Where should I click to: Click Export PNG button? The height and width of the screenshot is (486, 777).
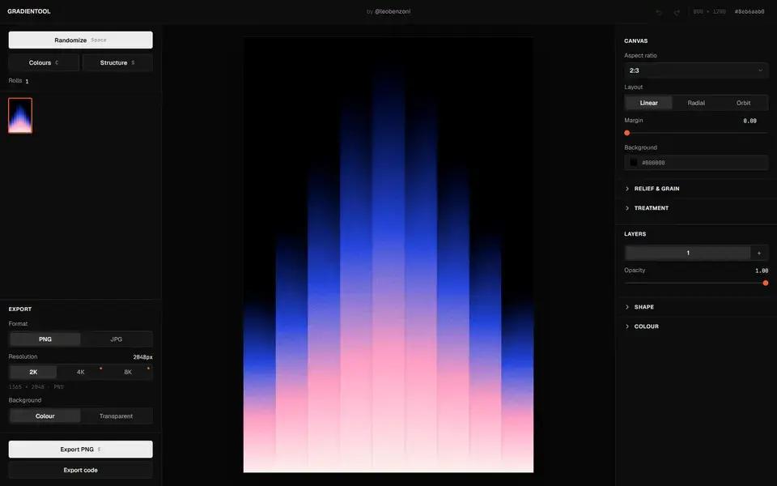(x=80, y=450)
